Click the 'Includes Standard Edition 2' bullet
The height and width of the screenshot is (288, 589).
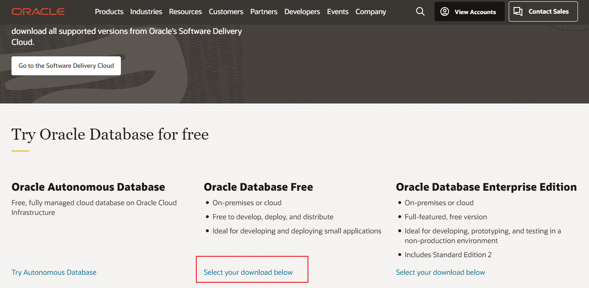448,255
